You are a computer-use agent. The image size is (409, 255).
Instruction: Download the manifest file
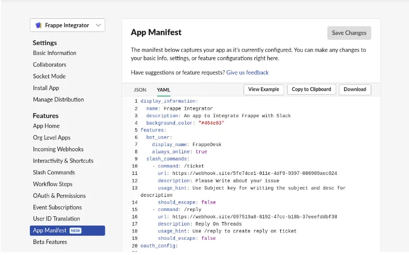[x=355, y=90]
